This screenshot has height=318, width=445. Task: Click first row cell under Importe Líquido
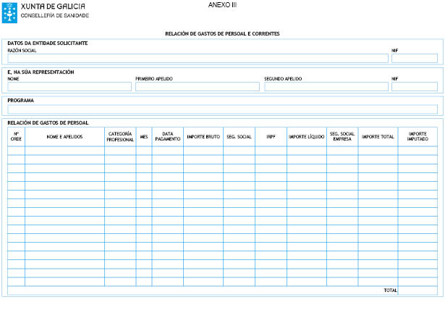(x=306, y=151)
